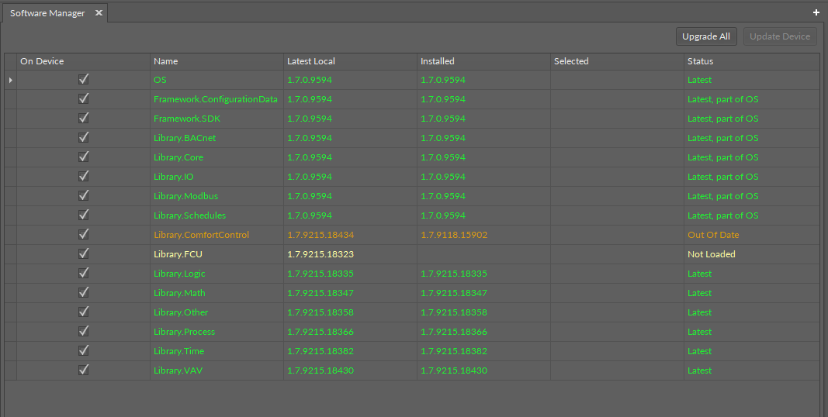Image resolution: width=828 pixels, height=417 pixels.
Task: Toggle the On Device checkbox for Library.BACnet
Action: [84, 137]
